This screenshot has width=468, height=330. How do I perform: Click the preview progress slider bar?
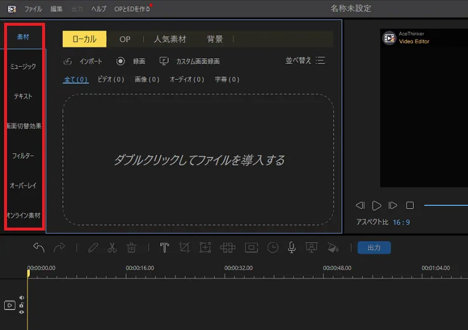[446, 205]
